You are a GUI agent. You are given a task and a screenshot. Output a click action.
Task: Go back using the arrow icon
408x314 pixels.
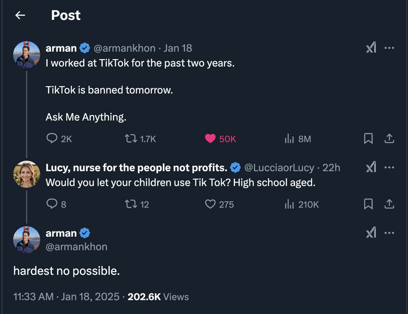20,15
